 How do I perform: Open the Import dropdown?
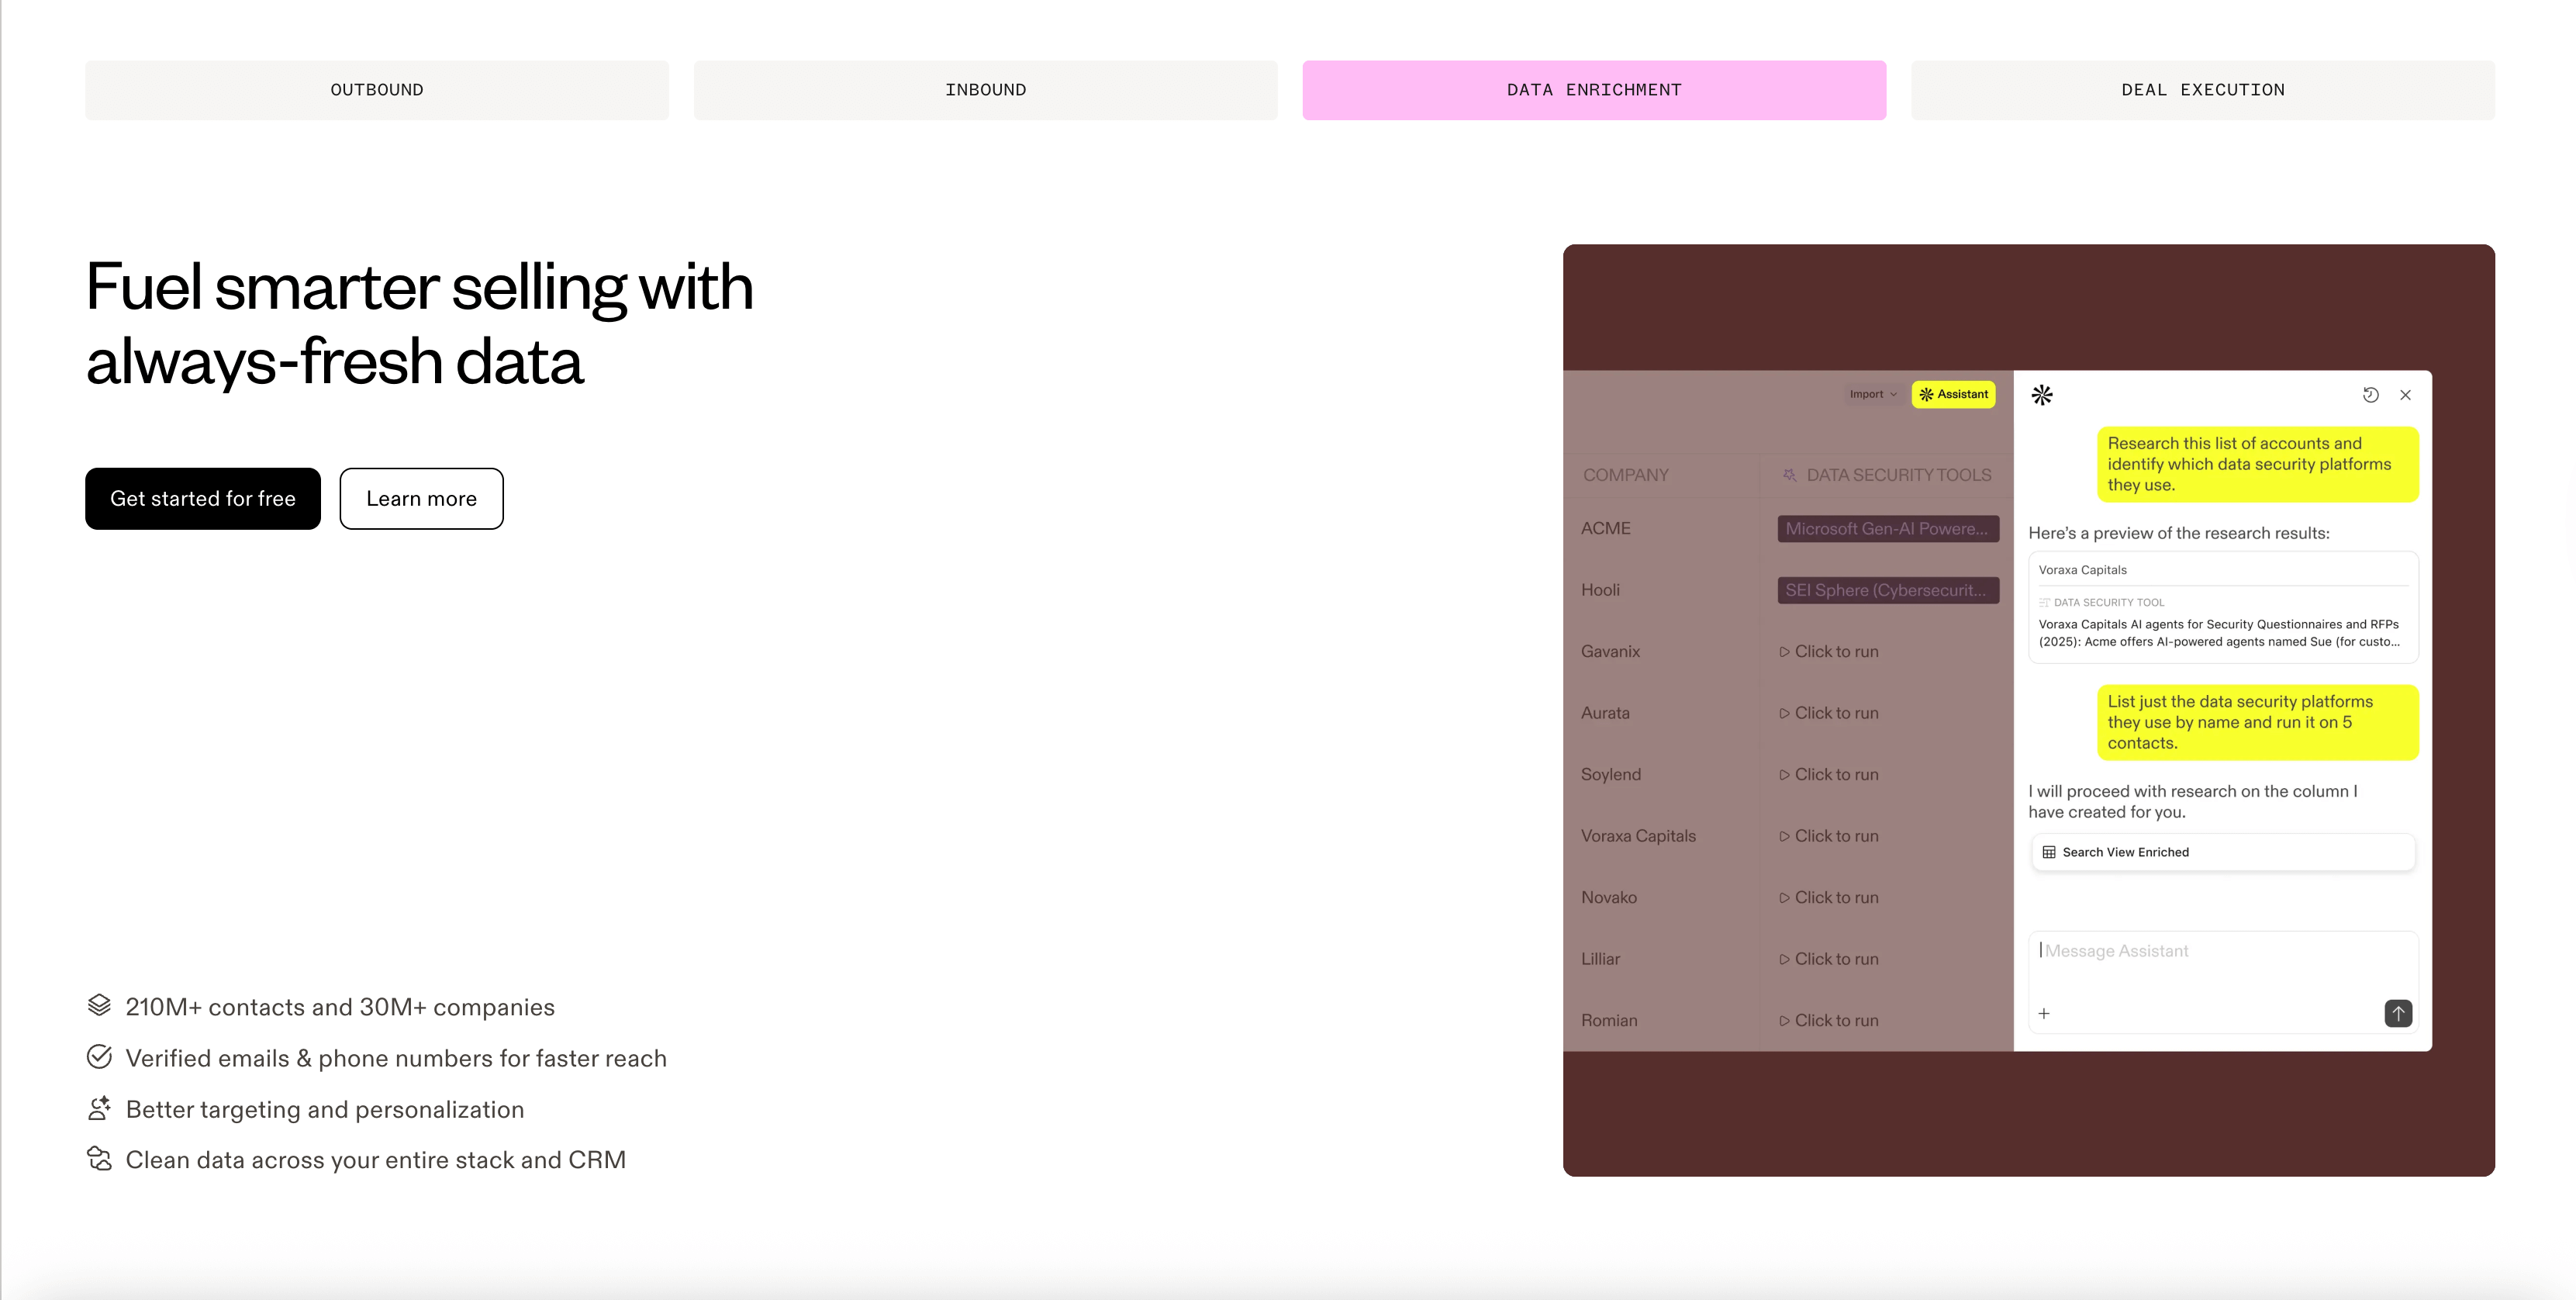click(x=1871, y=394)
